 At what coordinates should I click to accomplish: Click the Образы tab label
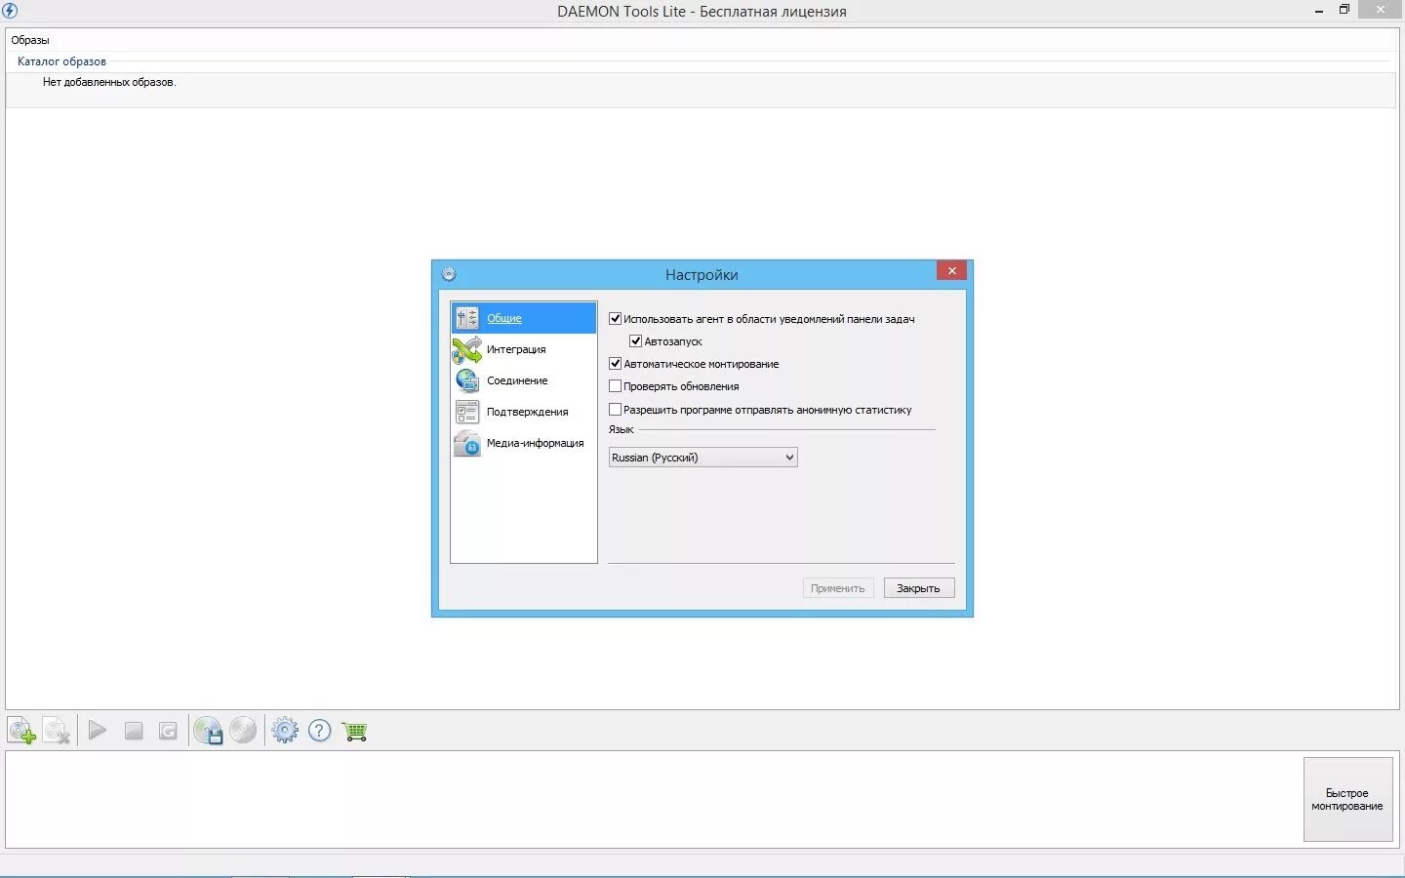30,40
